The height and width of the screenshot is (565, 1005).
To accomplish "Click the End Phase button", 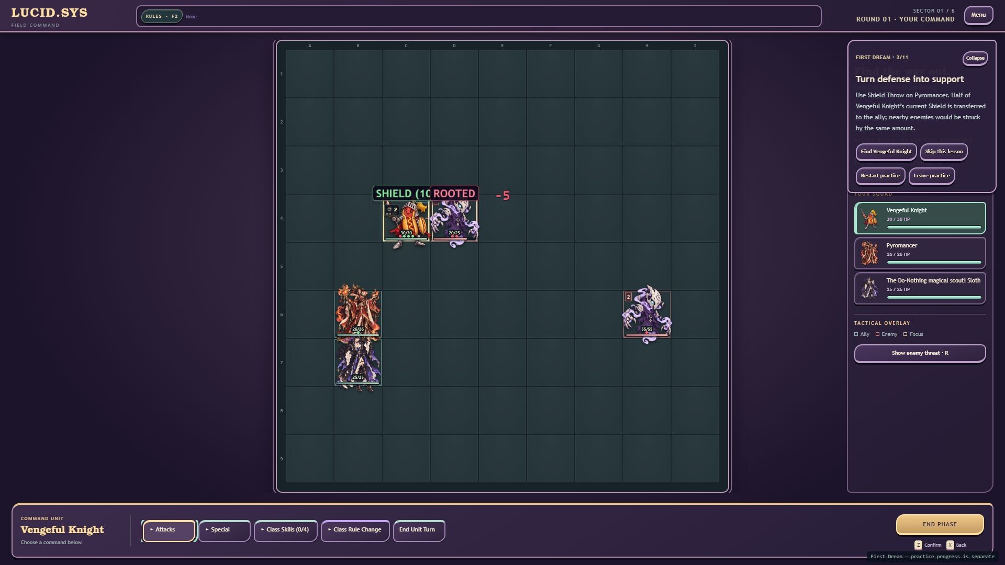I will pyautogui.click(x=940, y=524).
